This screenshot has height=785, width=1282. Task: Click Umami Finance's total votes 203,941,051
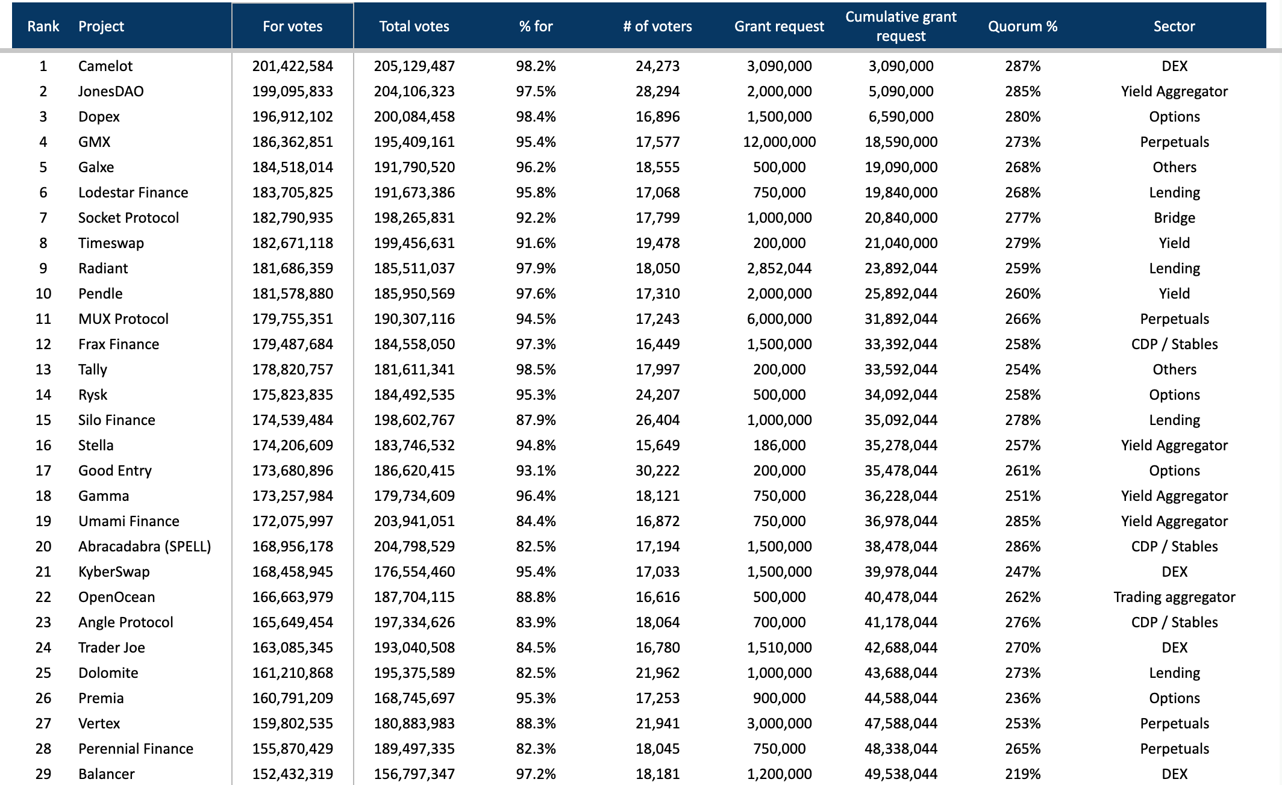click(x=414, y=521)
